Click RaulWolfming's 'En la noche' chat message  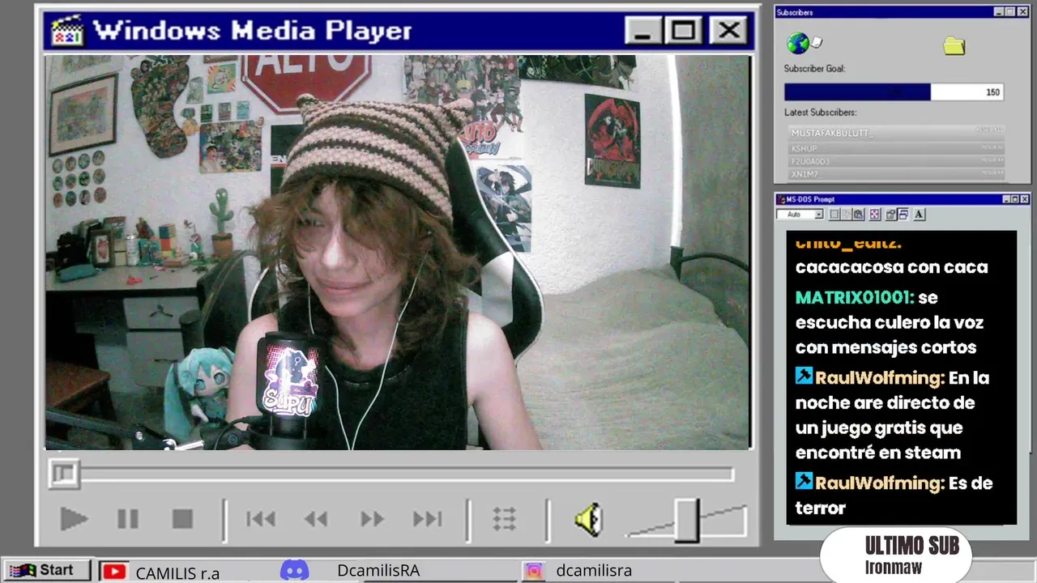click(893, 415)
